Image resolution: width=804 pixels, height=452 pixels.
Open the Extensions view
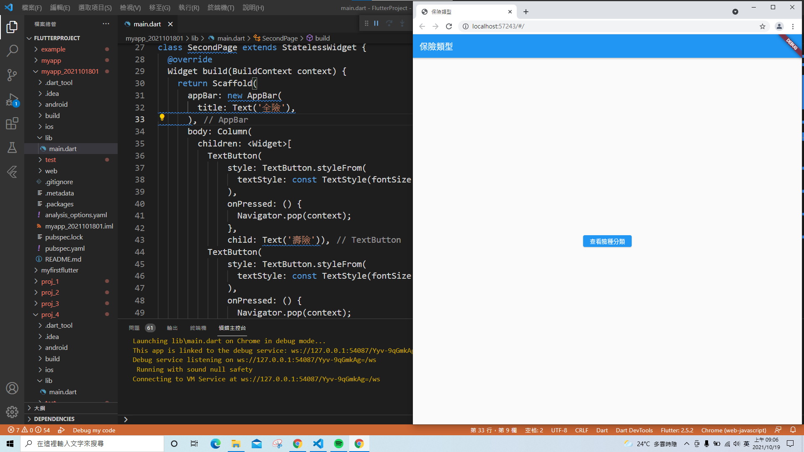12,123
